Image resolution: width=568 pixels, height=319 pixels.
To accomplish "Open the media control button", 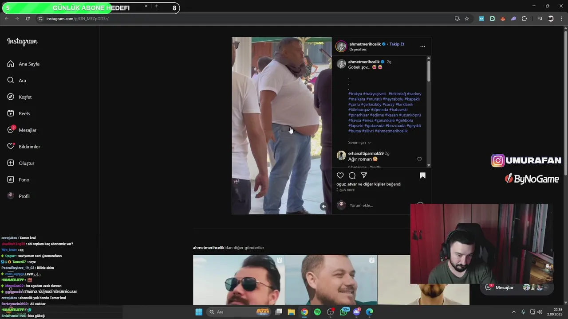I will point(540,19).
